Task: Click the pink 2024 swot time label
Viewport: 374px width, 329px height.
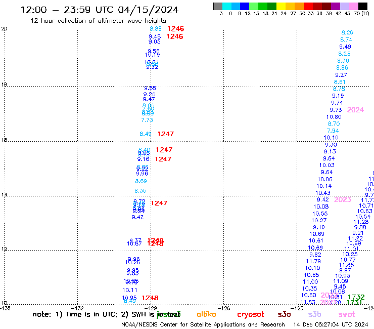Action: 355,110
